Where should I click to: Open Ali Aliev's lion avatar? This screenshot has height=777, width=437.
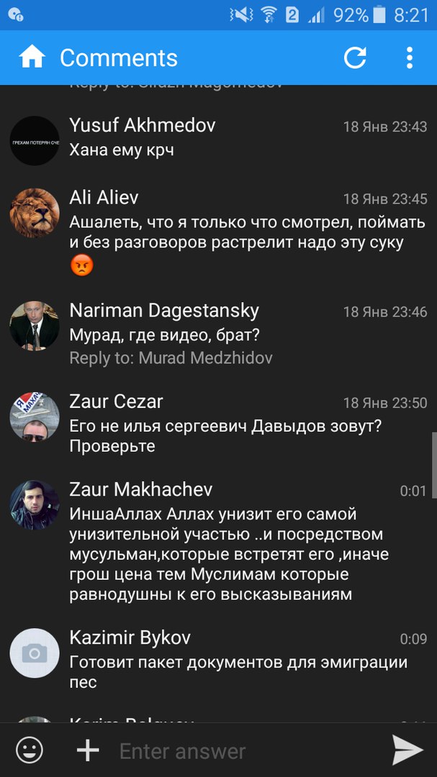tap(35, 213)
